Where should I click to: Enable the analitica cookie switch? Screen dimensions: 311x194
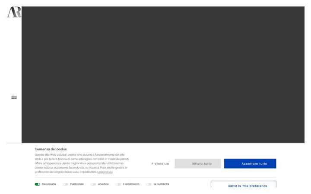[x=93, y=184]
